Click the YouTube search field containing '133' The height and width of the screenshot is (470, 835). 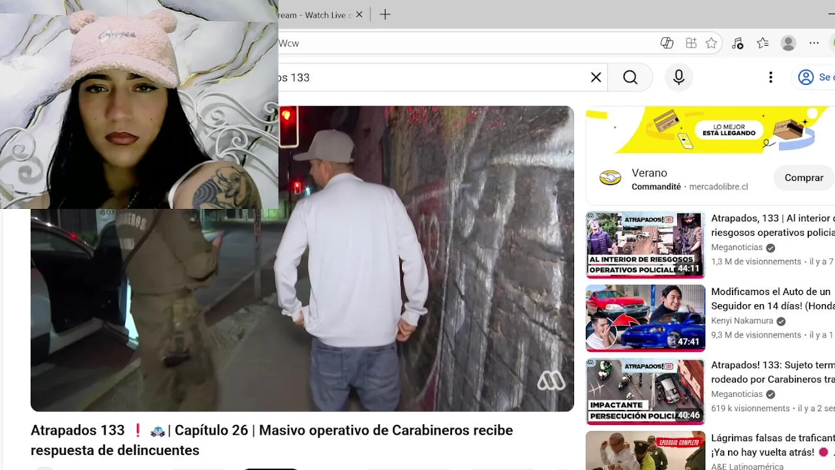431,78
